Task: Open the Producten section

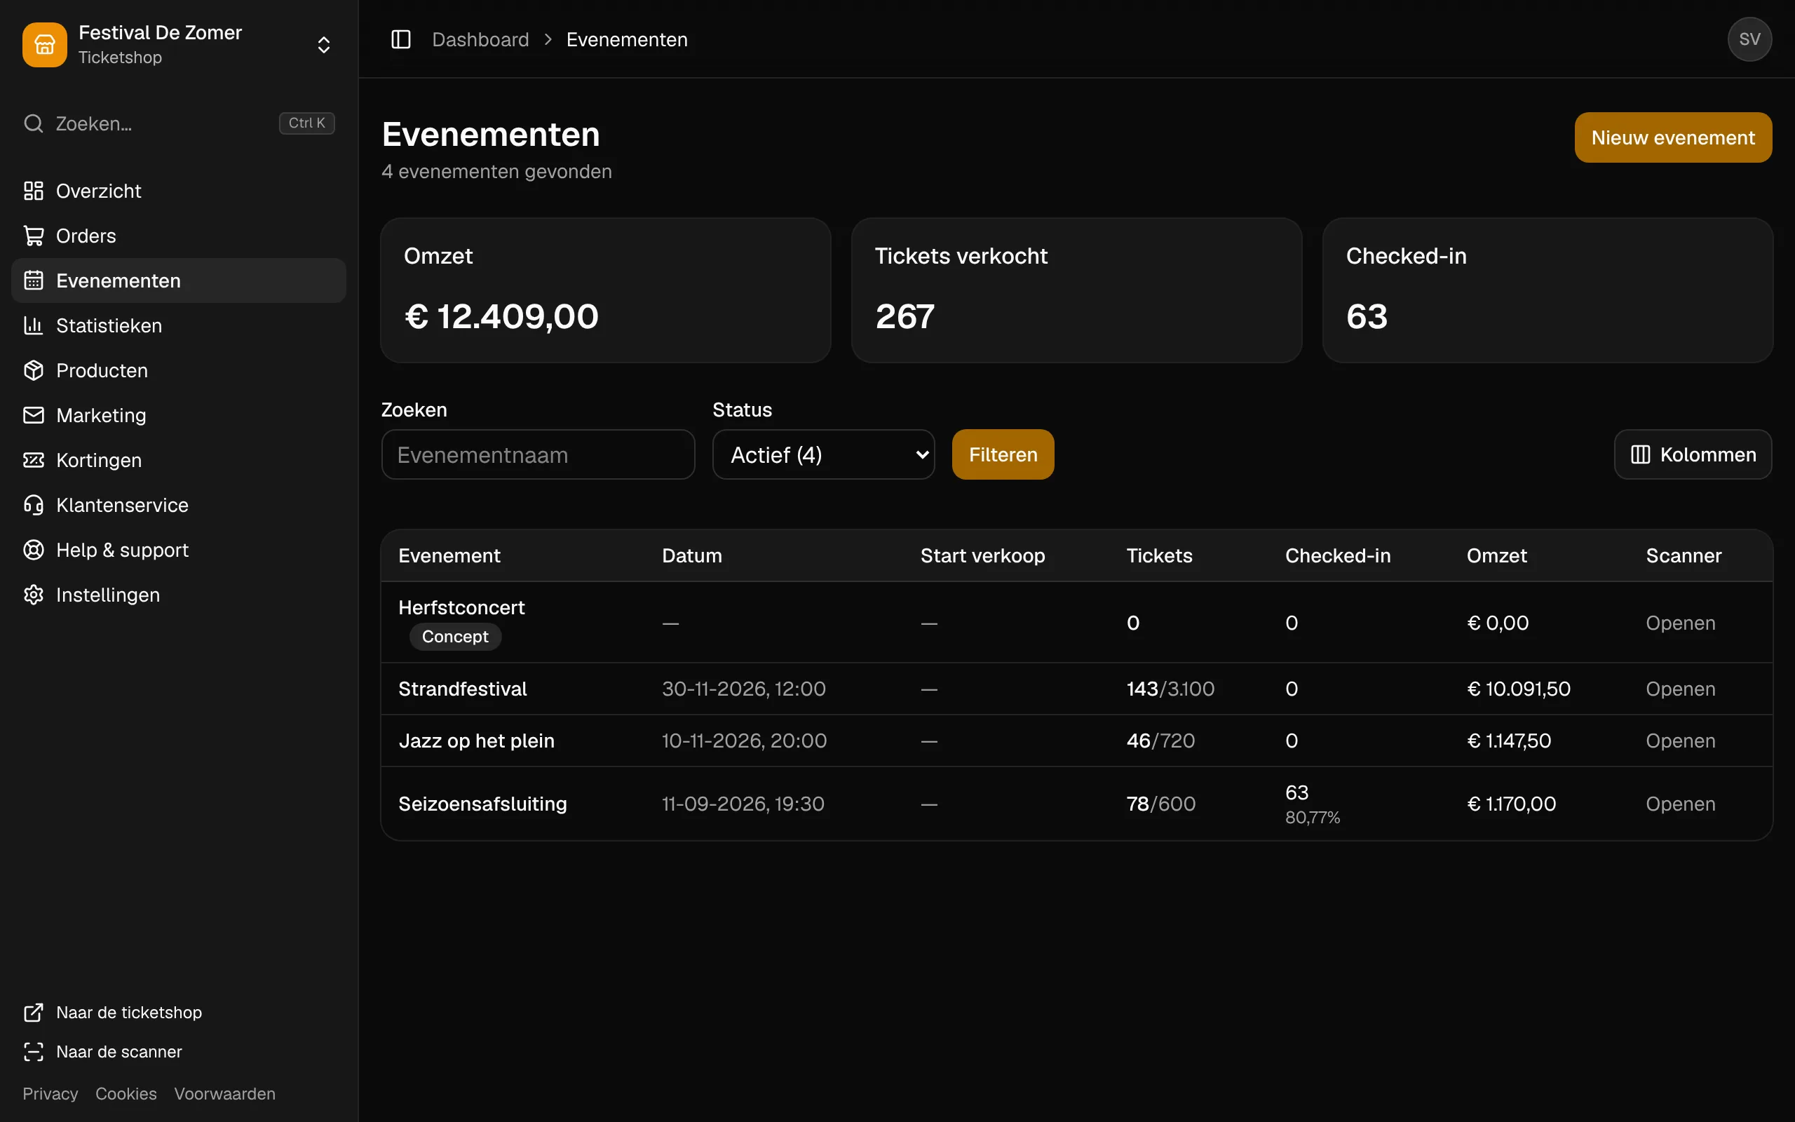Action: (x=179, y=370)
